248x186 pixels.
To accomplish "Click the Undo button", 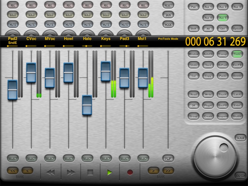I will click(193, 65).
